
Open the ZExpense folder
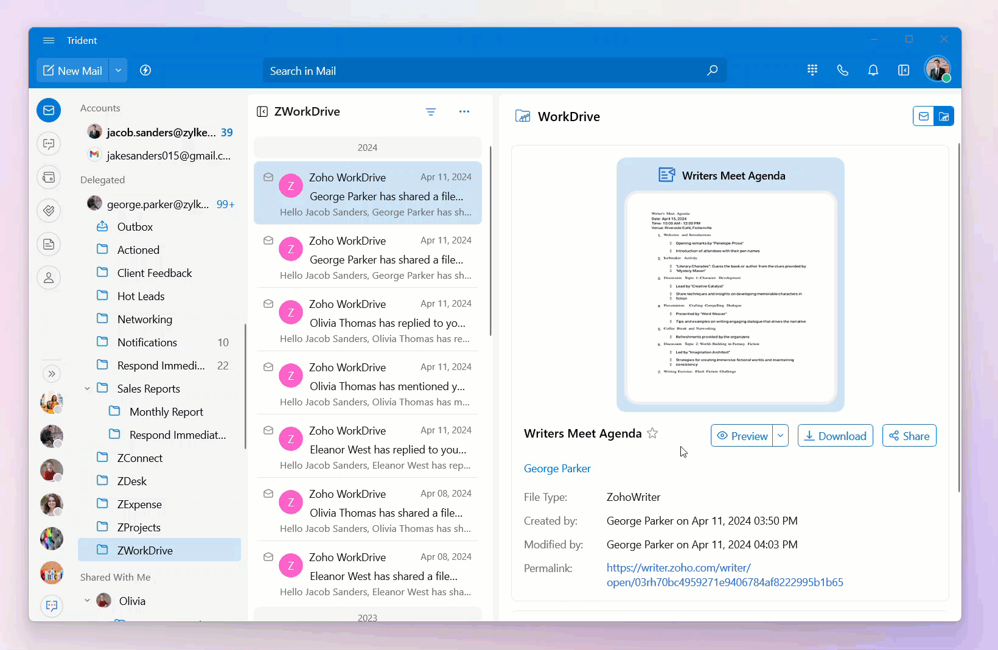[160, 504]
